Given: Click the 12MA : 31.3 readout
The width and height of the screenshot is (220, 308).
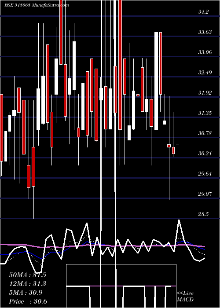Looking at the screenshot, I should 27,284.
